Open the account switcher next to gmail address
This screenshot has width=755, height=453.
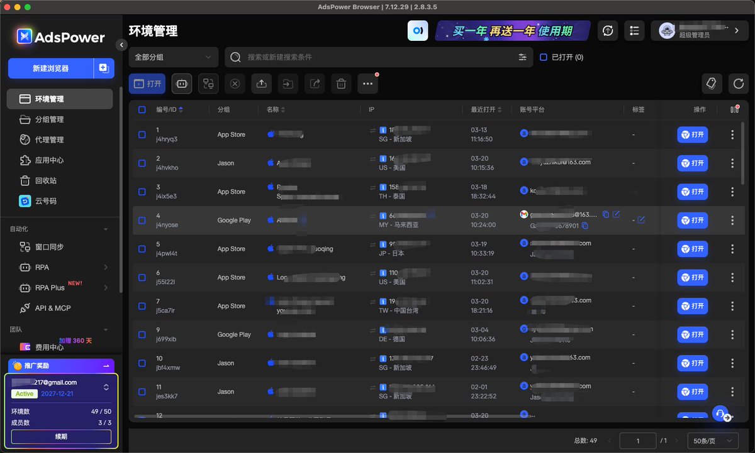[106, 388]
